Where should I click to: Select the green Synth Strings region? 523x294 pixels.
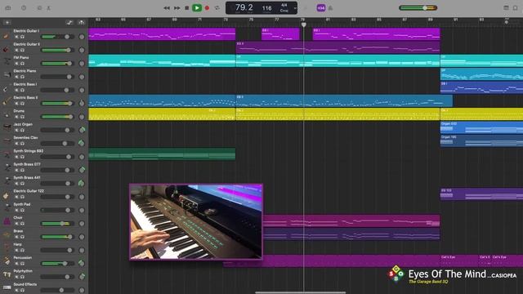[x=162, y=154]
